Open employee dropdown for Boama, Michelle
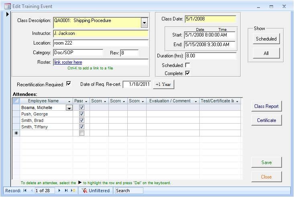 (69, 108)
